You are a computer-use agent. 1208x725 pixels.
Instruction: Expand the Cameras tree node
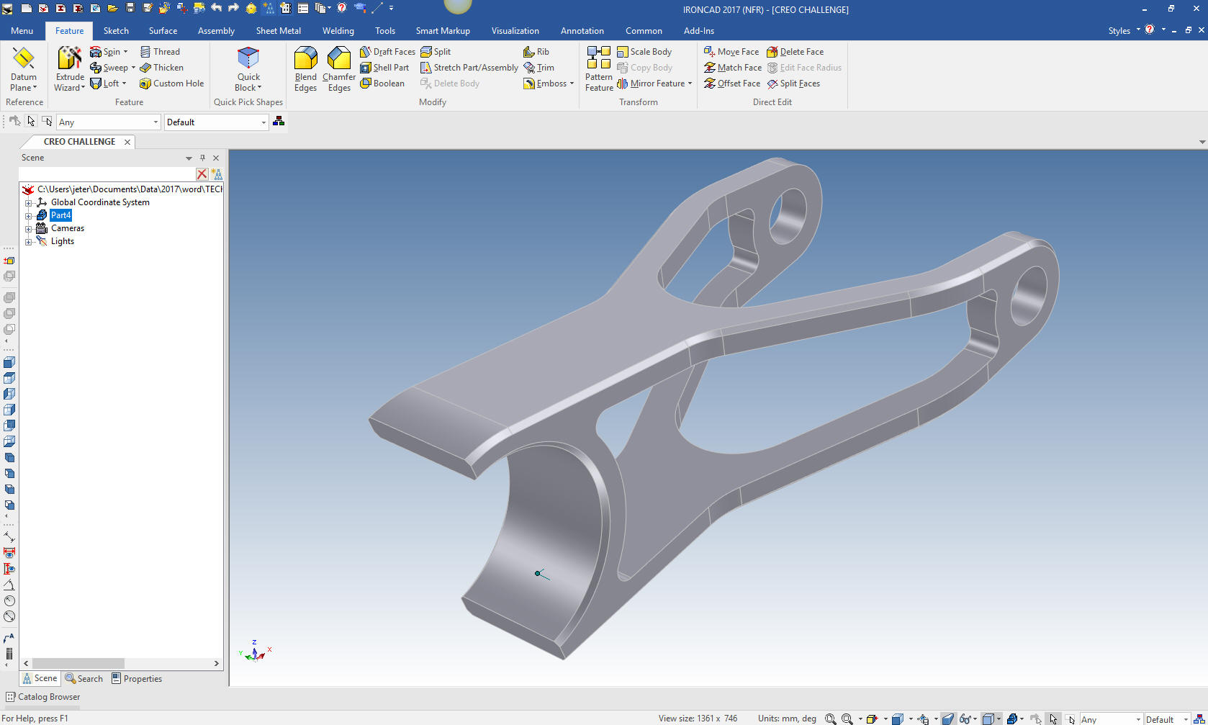point(28,229)
